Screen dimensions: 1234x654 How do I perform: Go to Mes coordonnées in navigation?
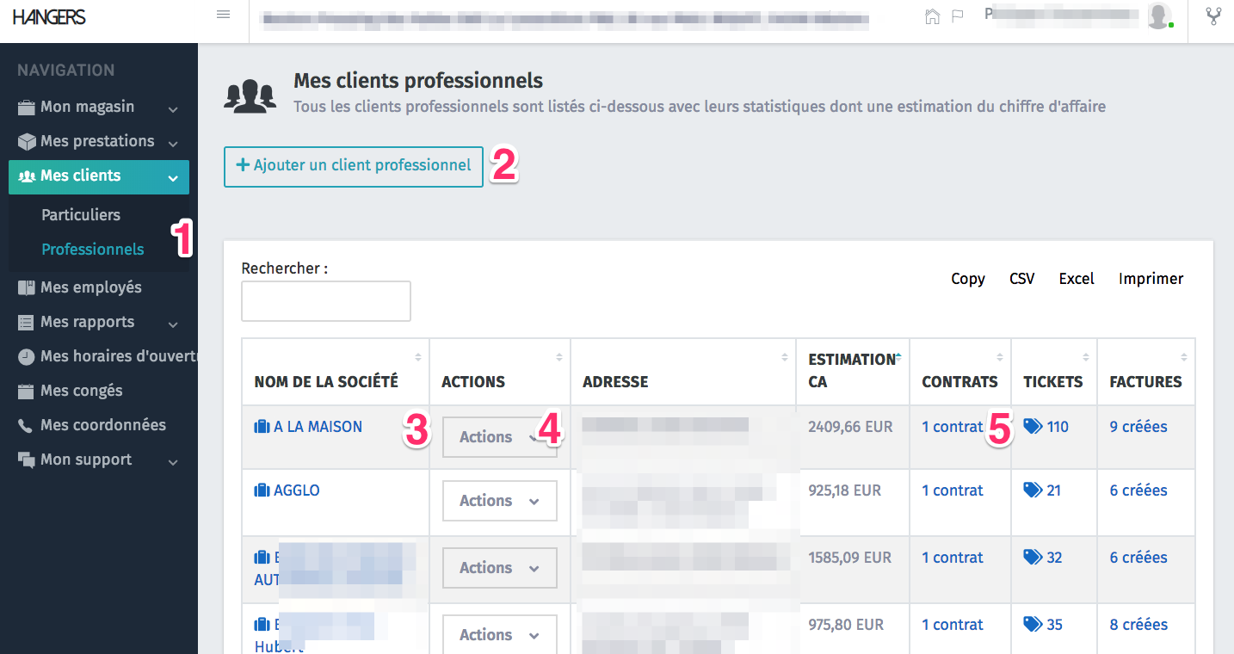click(x=103, y=425)
